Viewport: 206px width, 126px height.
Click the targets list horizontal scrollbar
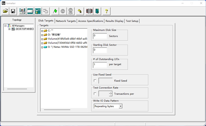point(64,110)
